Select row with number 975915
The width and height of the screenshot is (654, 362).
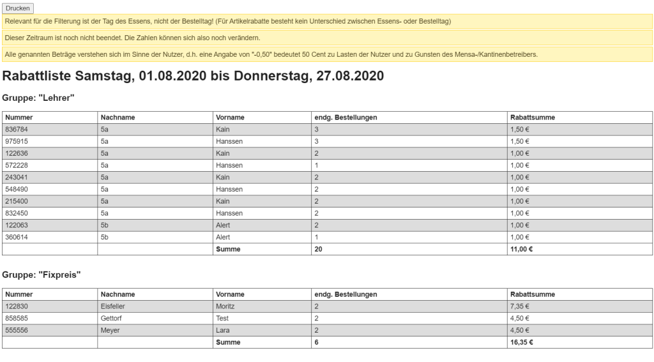point(327,141)
